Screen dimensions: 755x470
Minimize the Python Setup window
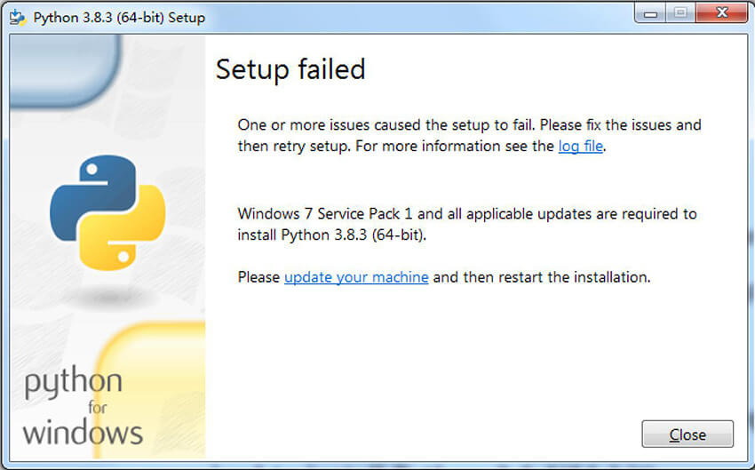653,13
